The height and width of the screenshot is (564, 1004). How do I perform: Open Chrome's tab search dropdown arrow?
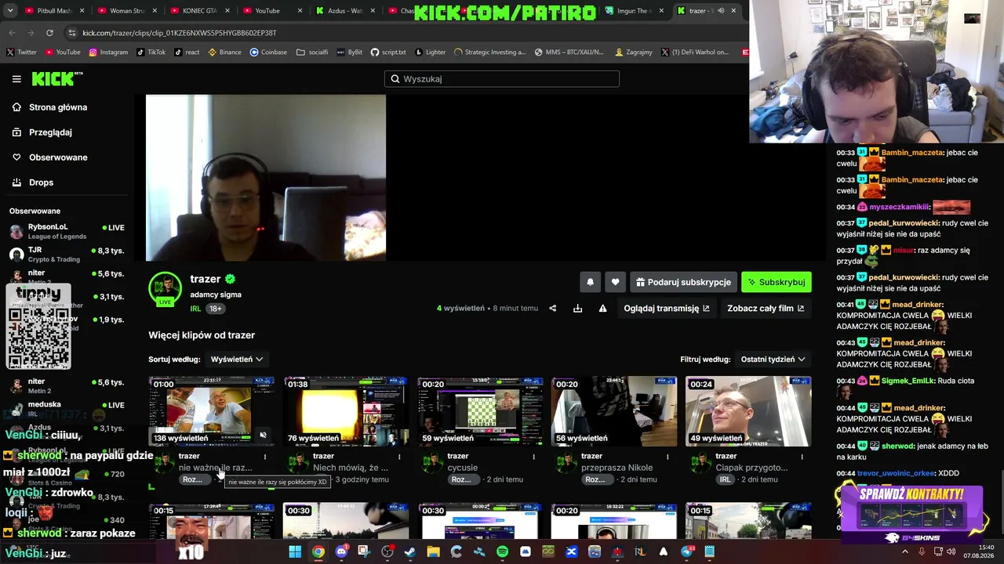(x=12, y=11)
